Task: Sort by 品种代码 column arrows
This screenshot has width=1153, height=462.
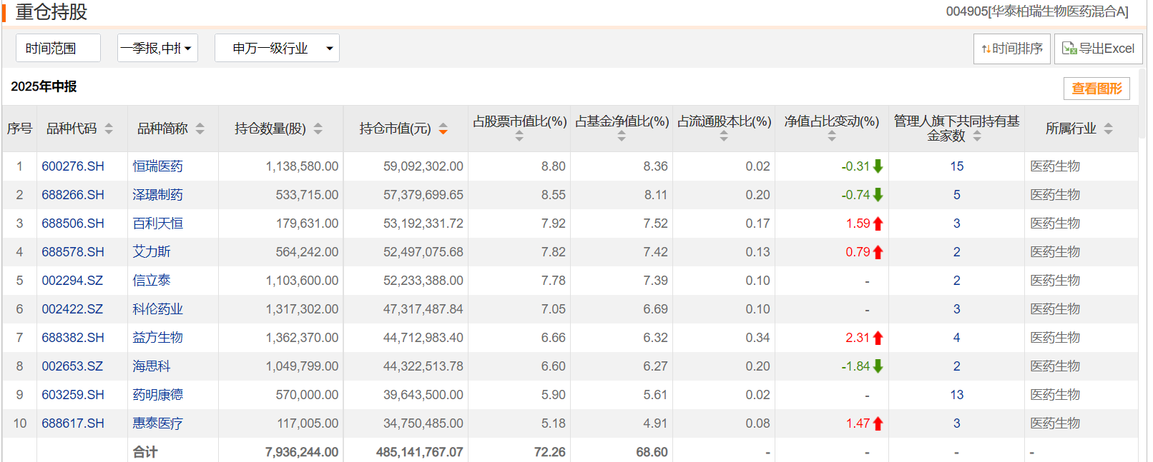Action: 109,129
